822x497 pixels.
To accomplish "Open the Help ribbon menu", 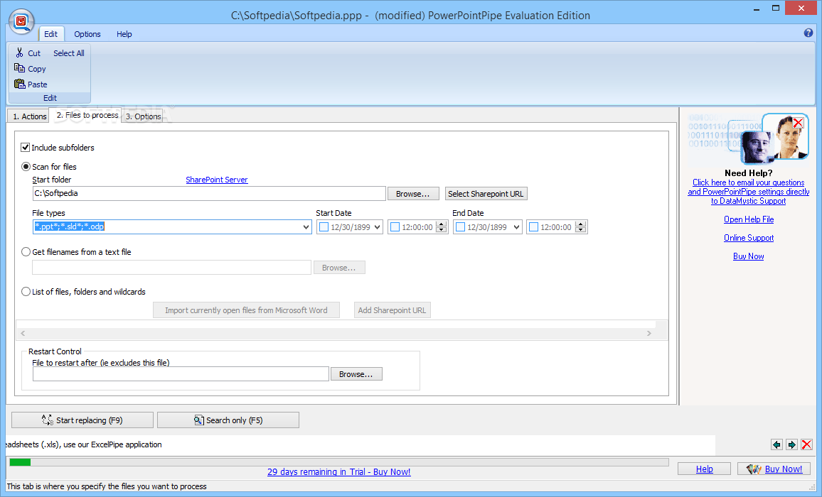I will pos(124,34).
